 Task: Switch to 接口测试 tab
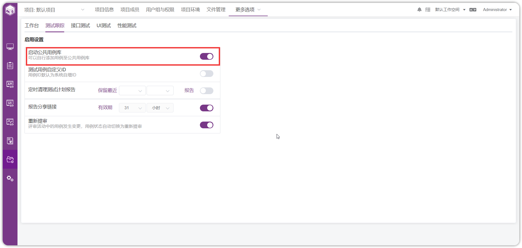click(x=80, y=26)
